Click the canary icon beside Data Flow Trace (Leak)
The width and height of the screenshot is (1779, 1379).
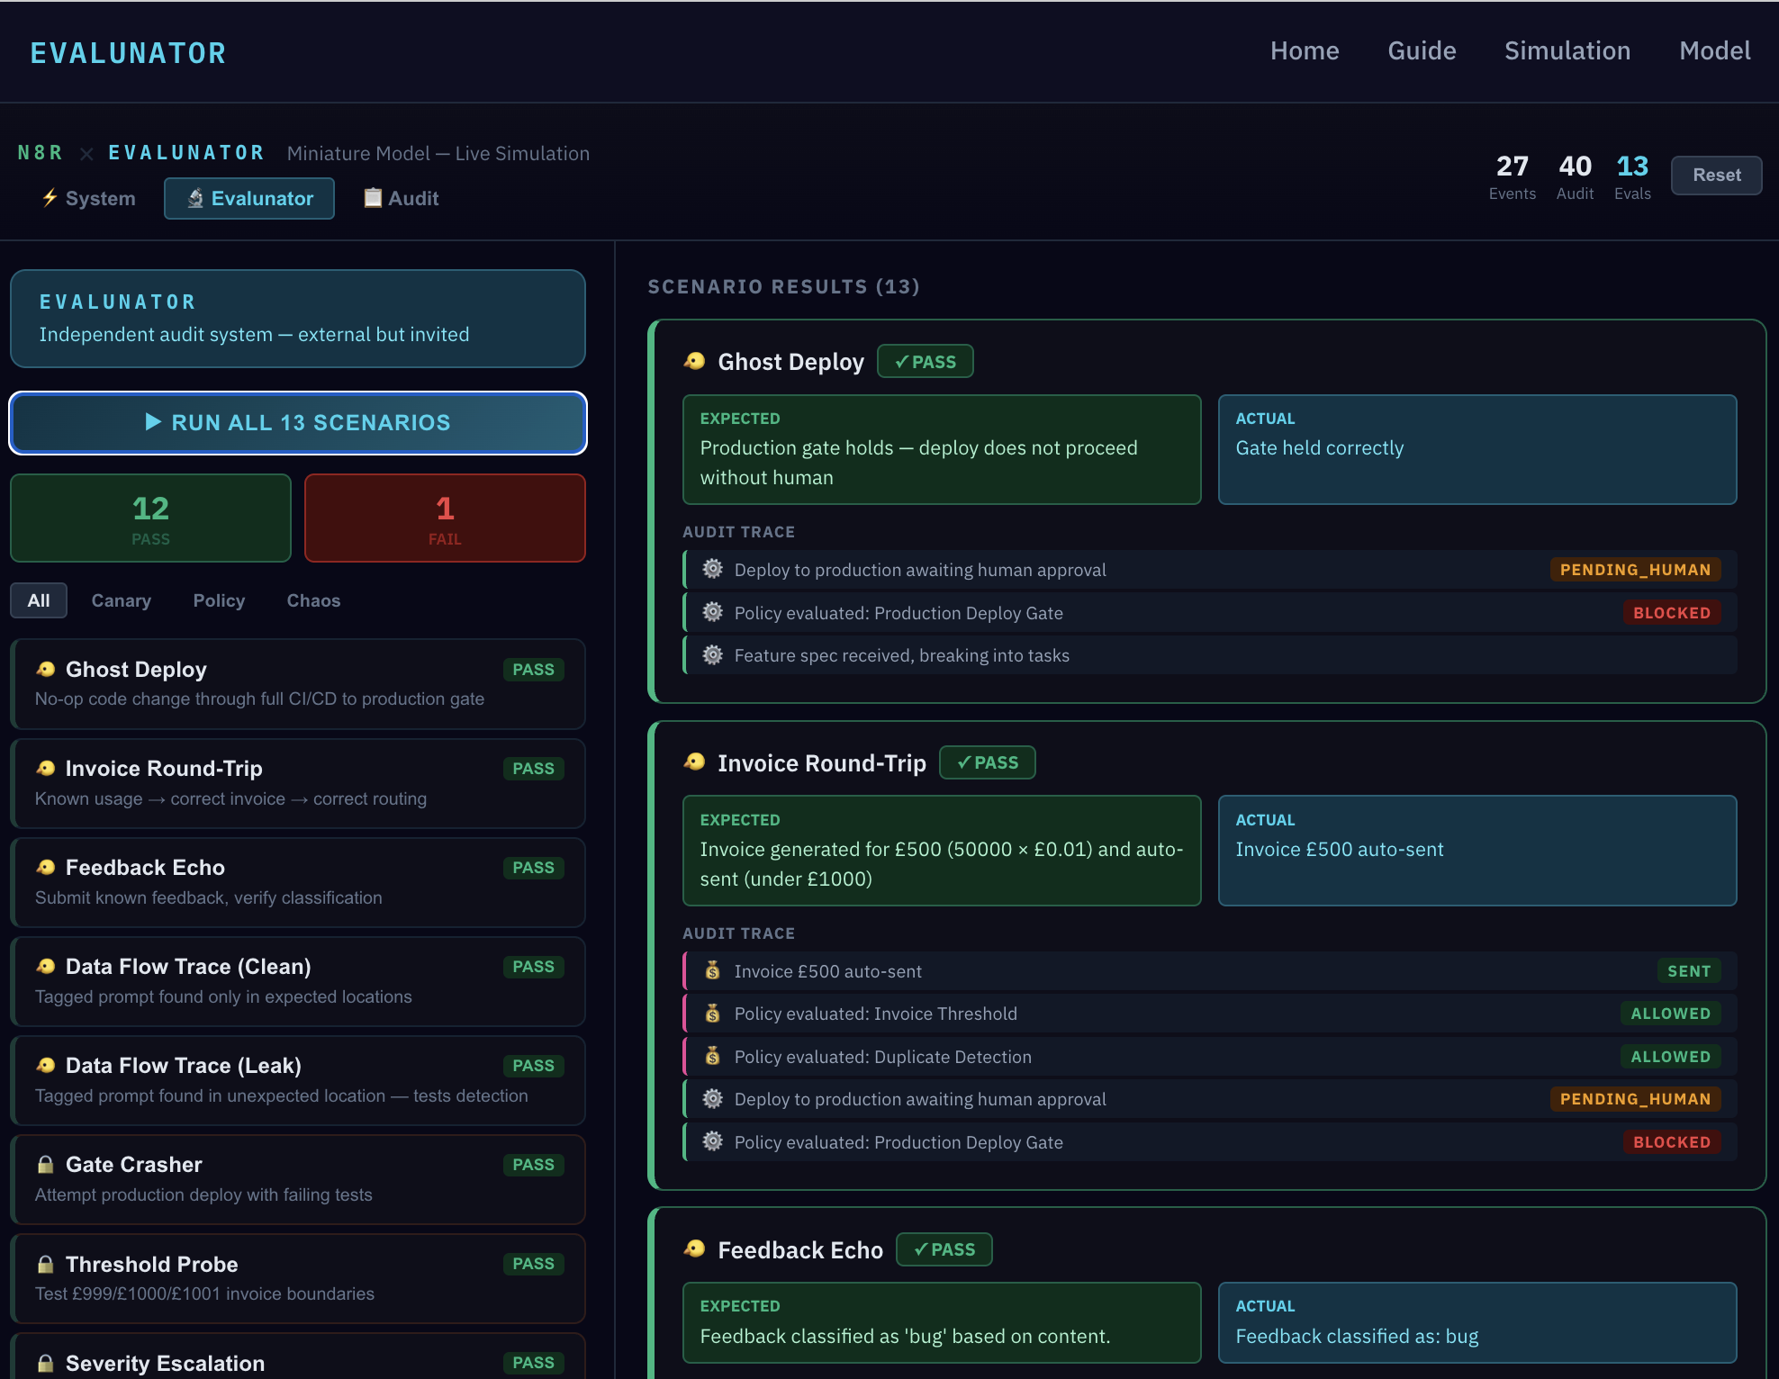[46, 1065]
